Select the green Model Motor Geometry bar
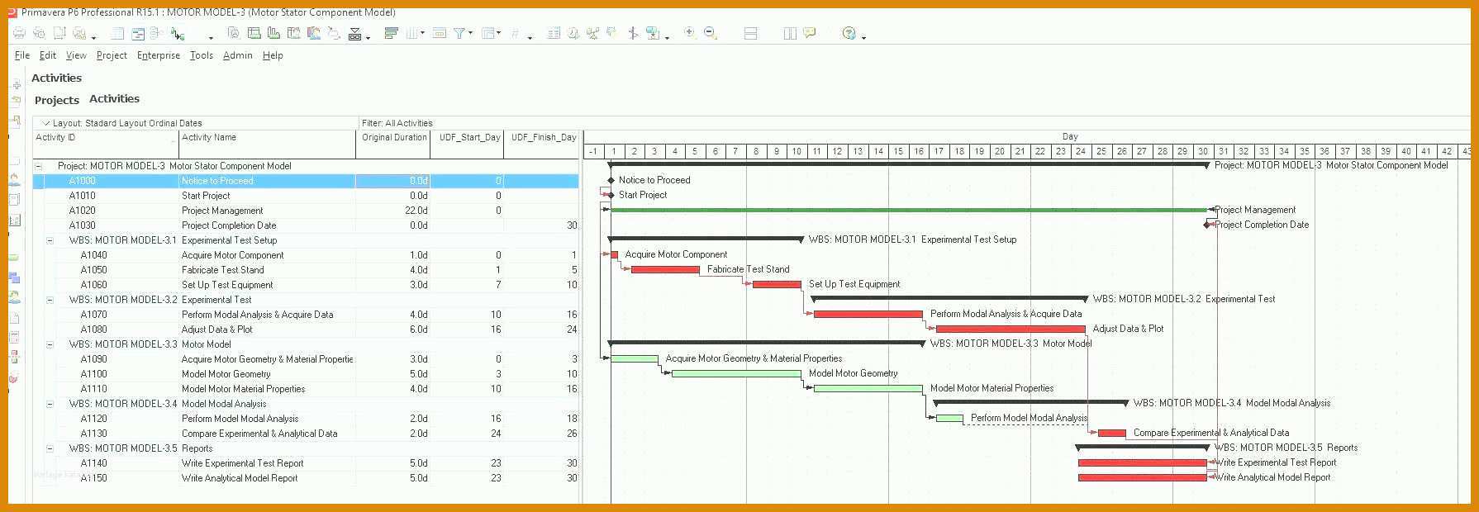Viewport: 1479px width, 512px height. pyautogui.click(x=736, y=373)
